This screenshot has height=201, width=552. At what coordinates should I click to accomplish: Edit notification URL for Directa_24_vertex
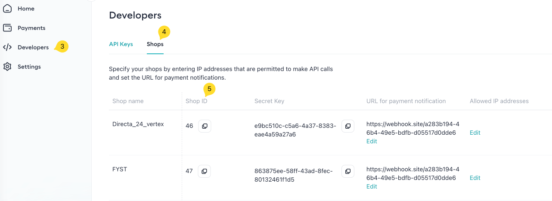click(x=372, y=141)
